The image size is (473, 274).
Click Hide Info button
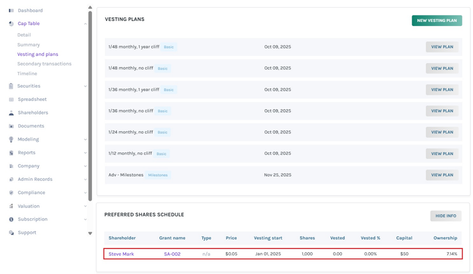point(445,216)
